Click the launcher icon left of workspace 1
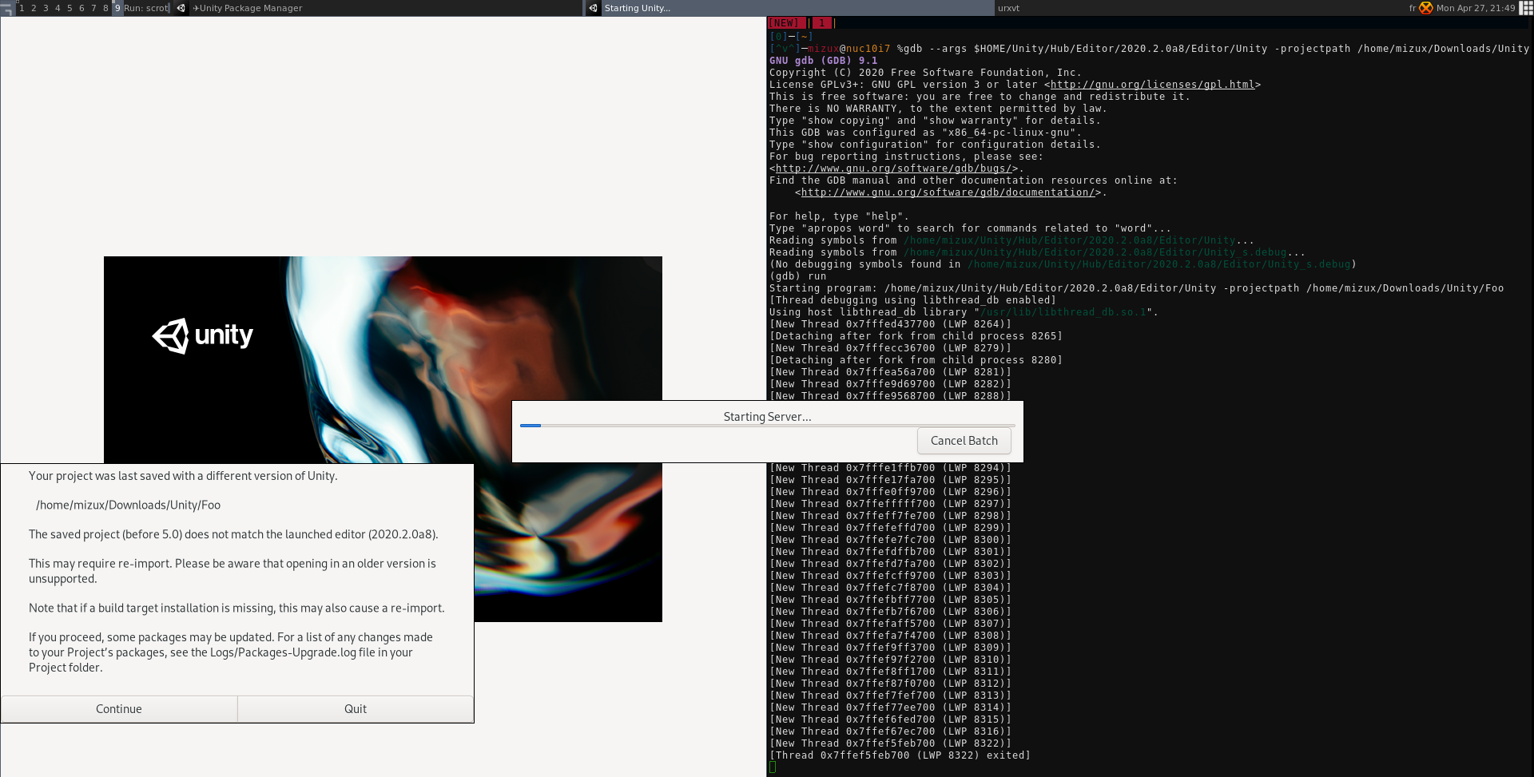This screenshot has width=1534, height=777. tap(7, 8)
